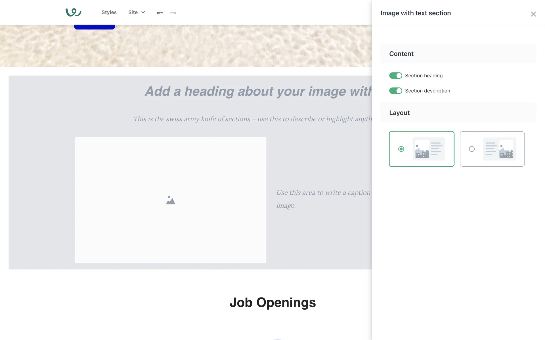Click the blue button on banner image
The height and width of the screenshot is (340, 545).
pos(95,27)
